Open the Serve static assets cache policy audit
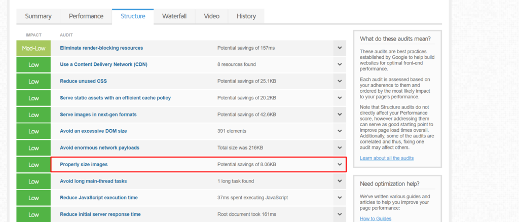The image size is (519, 222). 115,98
